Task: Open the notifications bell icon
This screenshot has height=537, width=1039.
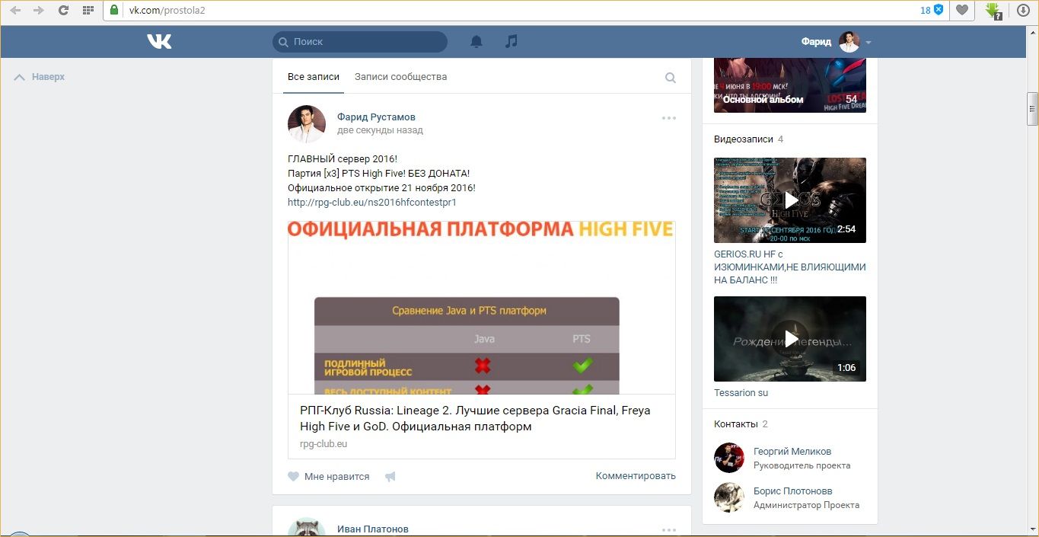Action: coord(476,42)
